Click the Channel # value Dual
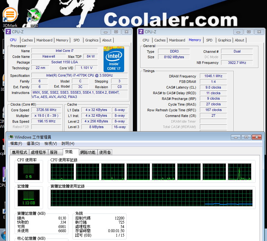Screen dimensions: 267x241 237,51
